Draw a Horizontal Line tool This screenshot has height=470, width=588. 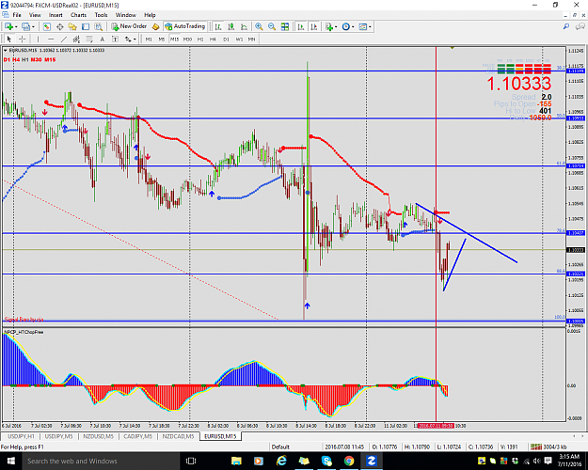[x=51, y=39]
